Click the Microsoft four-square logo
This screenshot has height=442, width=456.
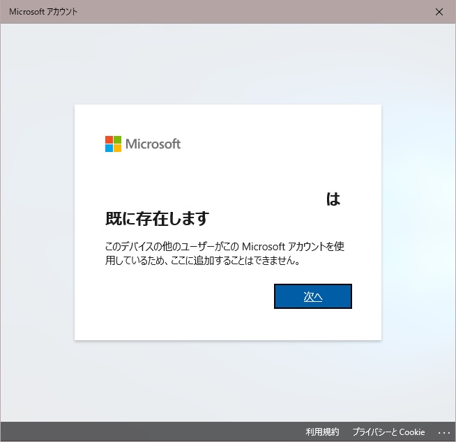coord(113,144)
